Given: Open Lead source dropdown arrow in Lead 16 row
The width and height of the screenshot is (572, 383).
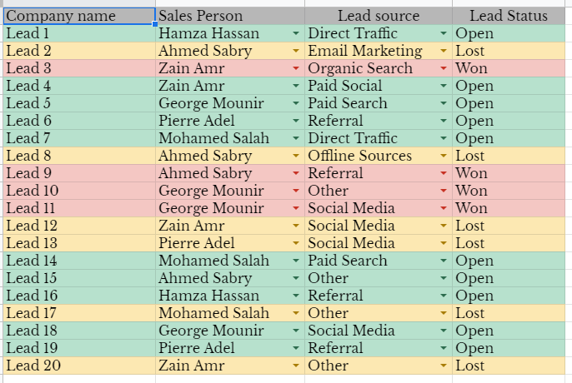Looking at the screenshot, I should tap(444, 296).
